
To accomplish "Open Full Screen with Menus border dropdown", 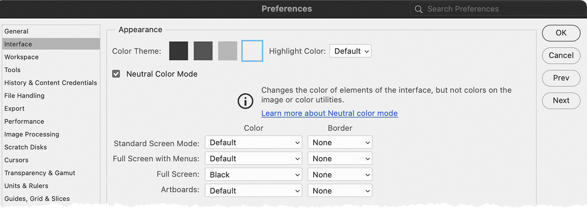I will click(x=340, y=158).
